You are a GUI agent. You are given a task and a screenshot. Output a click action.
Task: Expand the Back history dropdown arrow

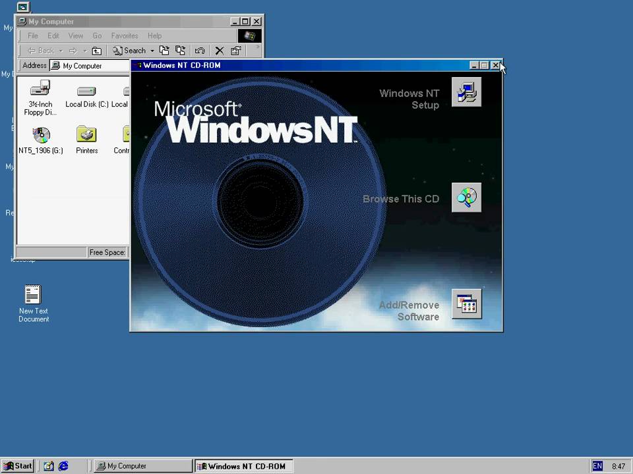coord(61,51)
